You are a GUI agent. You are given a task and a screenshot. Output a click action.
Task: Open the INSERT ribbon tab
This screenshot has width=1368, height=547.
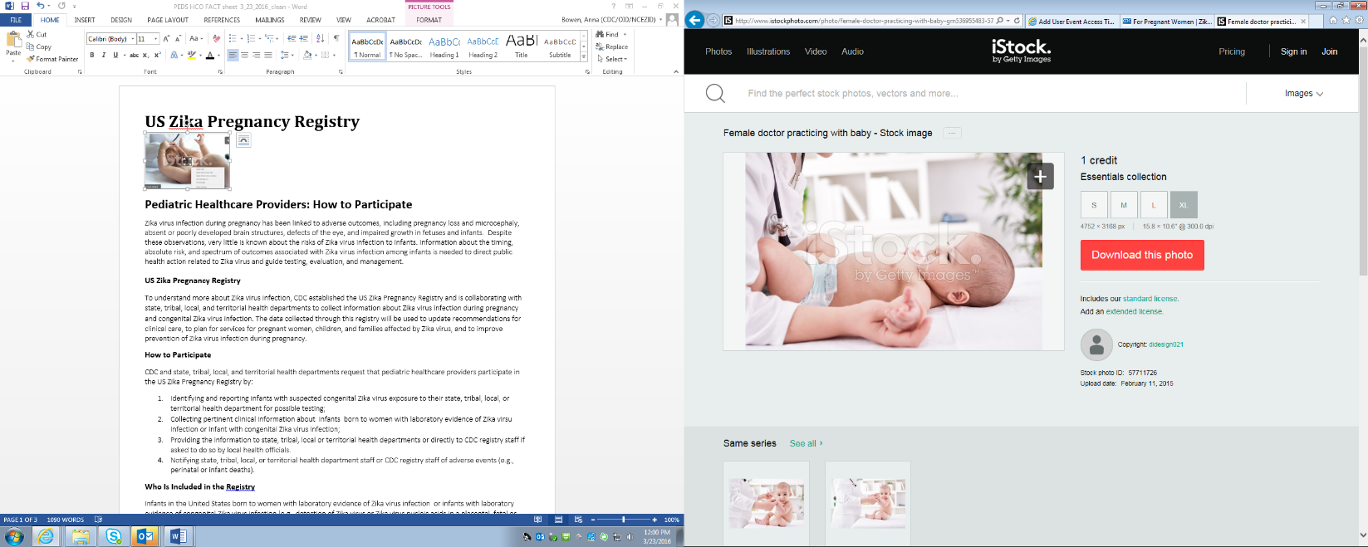point(85,20)
